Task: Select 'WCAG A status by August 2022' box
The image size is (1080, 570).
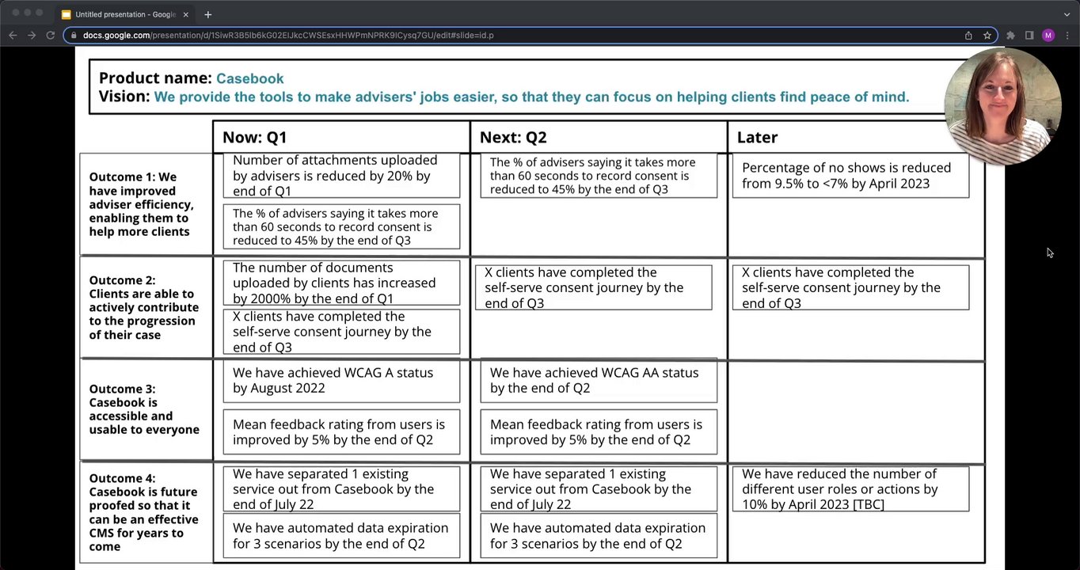Action: click(341, 381)
